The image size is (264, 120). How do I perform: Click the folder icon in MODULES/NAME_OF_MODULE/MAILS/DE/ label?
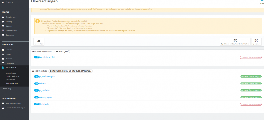click(x=50, y=71)
